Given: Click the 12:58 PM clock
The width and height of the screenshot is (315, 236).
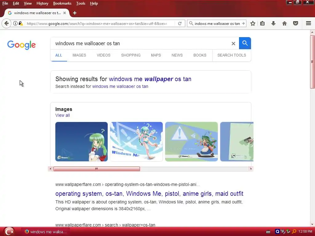Looking at the screenshot, I should pos(305,232).
